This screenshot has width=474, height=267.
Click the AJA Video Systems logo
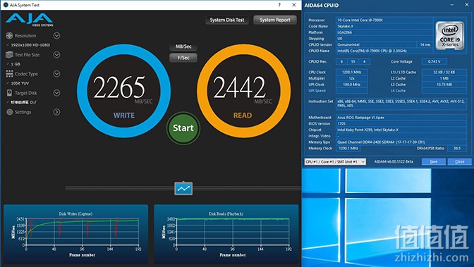[x=30, y=20]
